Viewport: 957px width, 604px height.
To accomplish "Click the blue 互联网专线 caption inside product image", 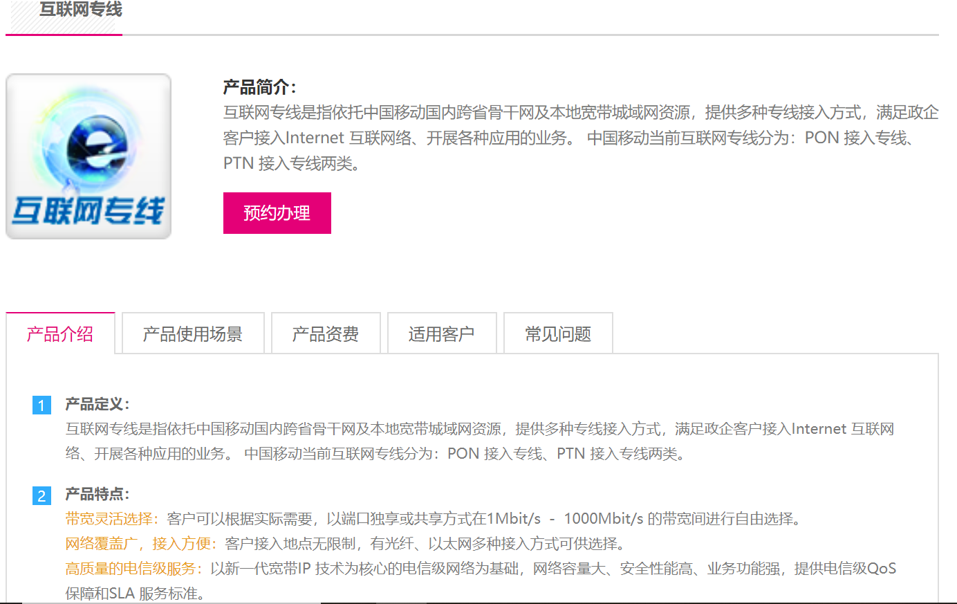I will pyautogui.click(x=89, y=210).
